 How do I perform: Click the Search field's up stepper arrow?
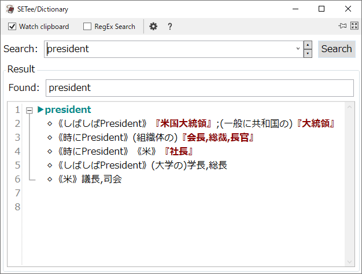308,45
